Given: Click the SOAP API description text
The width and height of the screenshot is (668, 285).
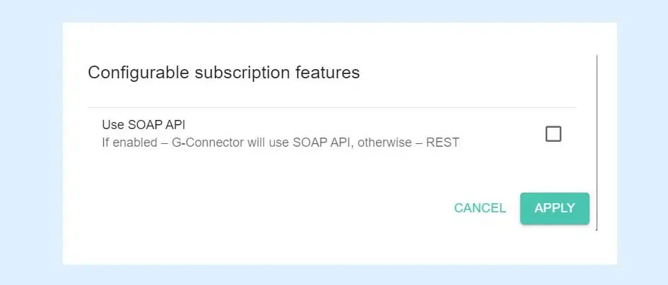Looking at the screenshot, I should [281, 142].
